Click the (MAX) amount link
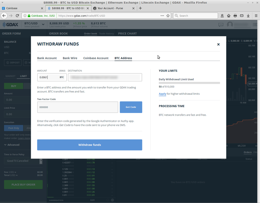The image size is (260, 203). click(62, 71)
